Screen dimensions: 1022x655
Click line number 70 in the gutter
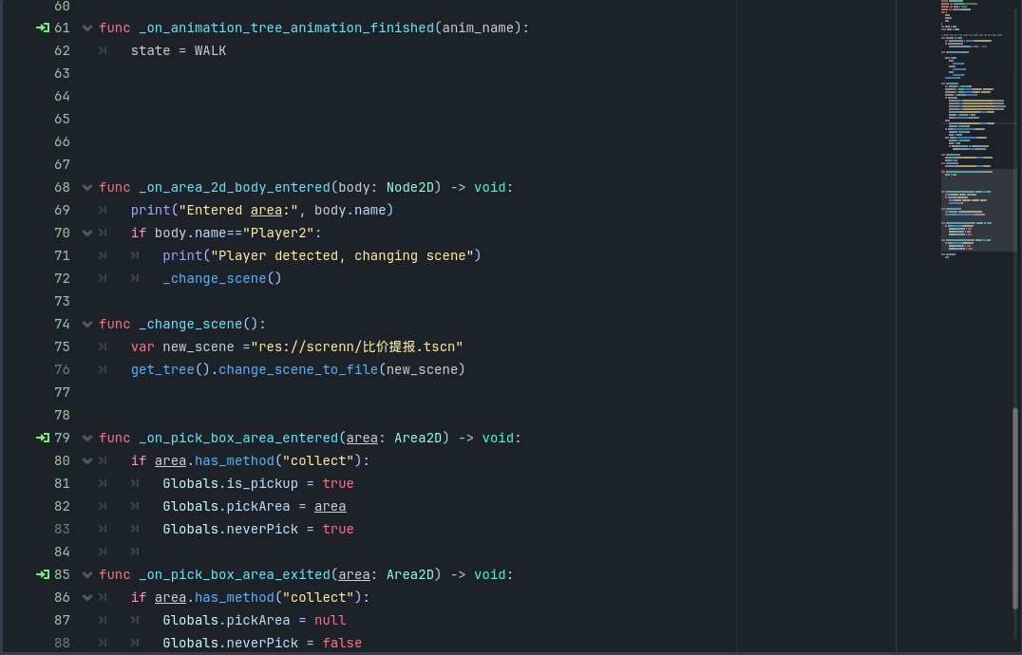point(62,233)
